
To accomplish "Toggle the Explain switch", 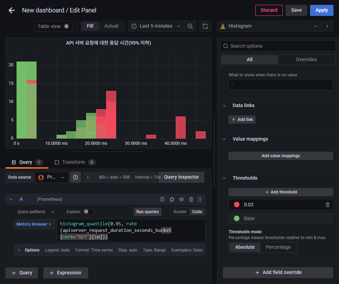I will [x=89, y=211].
